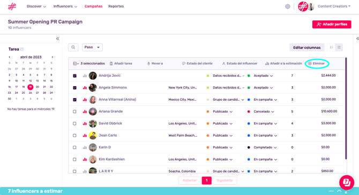Image resolution: width=359 pixels, height=195 pixels.
Task: Open the chat support bubble
Action: [347, 183]
